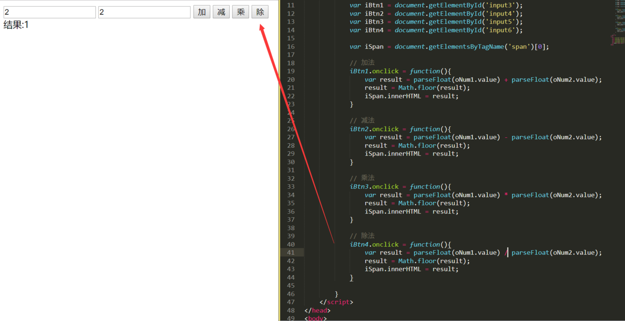Click the 除 (divide) button
This screenshot has width=625, height=321.
(x=260, y=12)
